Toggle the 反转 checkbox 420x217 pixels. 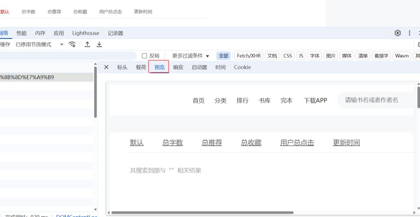(x=144, y=56)
